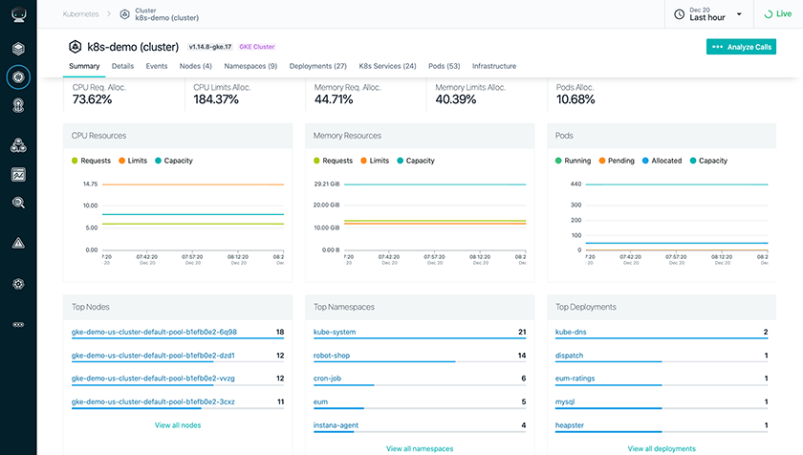The image size is (803, 455).
Task: Open the chart dashboard sidebar icon
Action: 18,175
